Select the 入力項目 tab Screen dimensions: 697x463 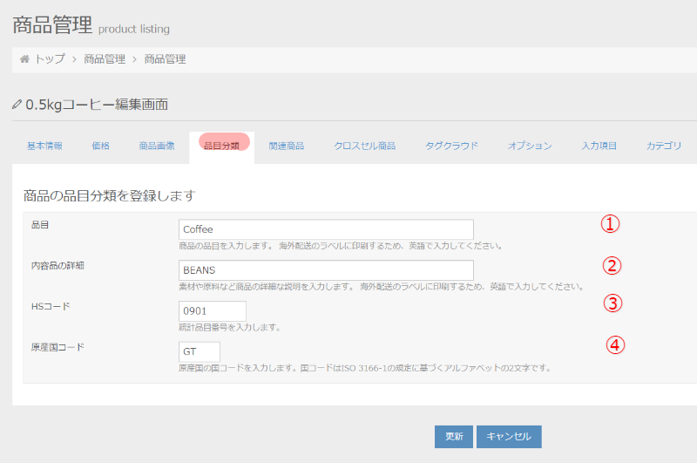tap(599, 146)
